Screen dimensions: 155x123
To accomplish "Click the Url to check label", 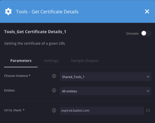I will click(x=13, y=110).
